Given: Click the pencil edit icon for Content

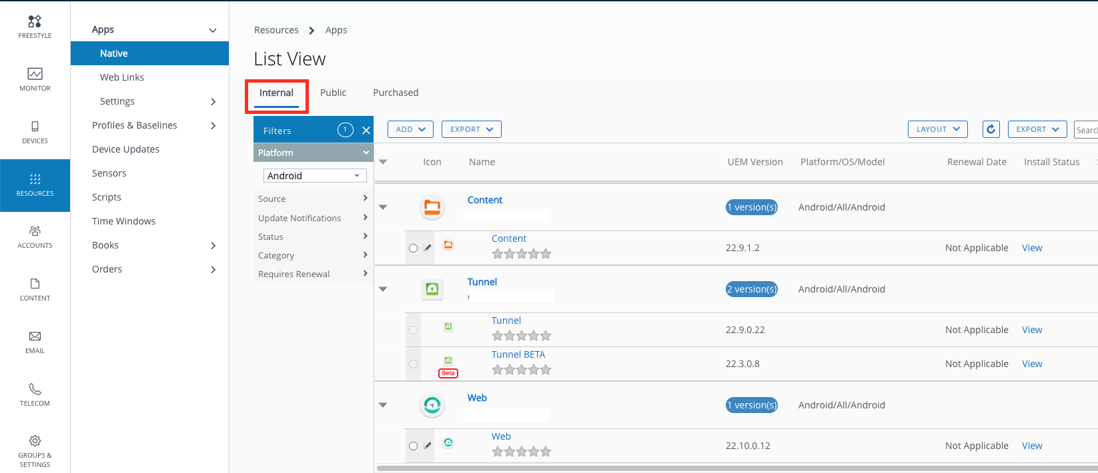Looking at the screenshot, I should [428, 248].
